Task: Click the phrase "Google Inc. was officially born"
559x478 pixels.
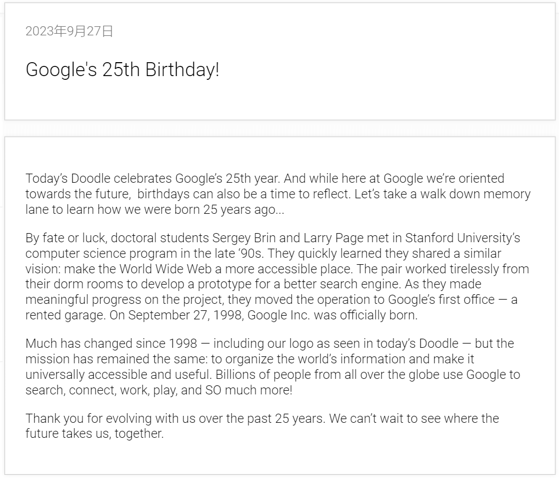Action: [x=331, y=315]
